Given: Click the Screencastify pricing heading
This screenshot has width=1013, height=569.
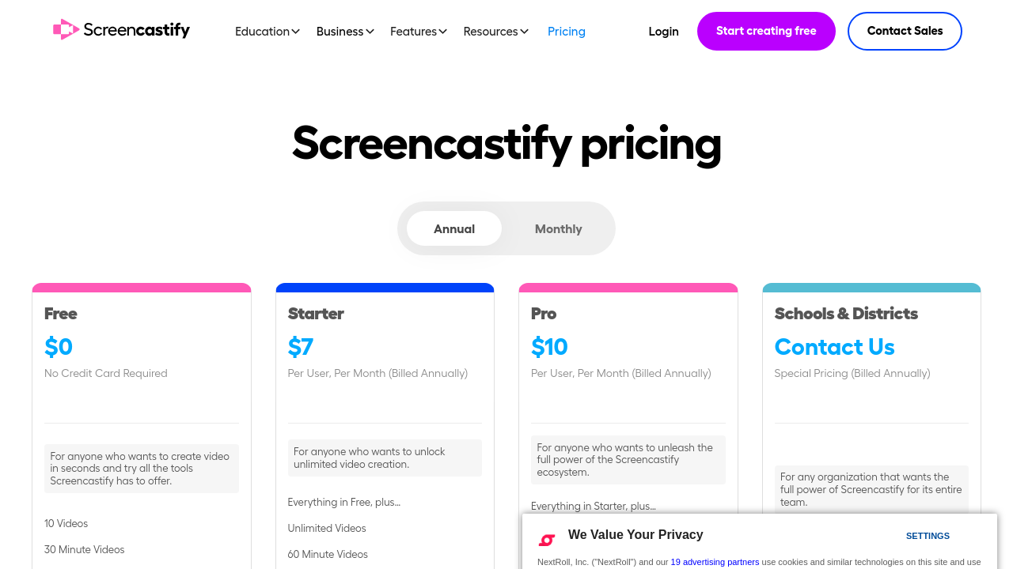Looking at the screenshot, I should click(506, 143).
